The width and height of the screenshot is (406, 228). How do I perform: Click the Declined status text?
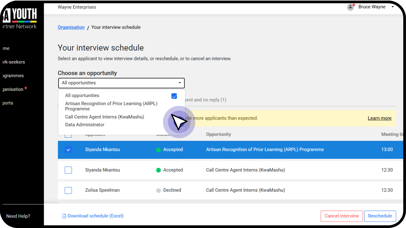pyautogui.click(x=172, y=190)
